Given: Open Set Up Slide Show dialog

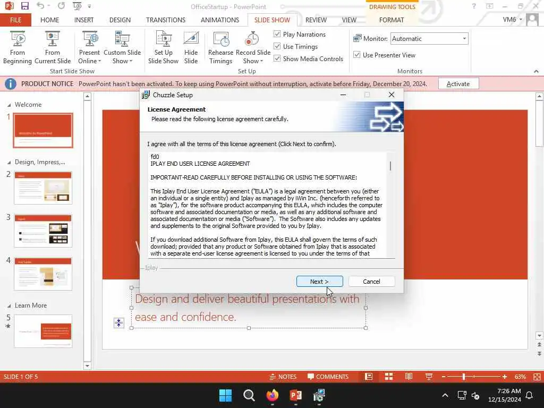Looking at the screenshot, I should pyautogui.click(x=163, y=47).
